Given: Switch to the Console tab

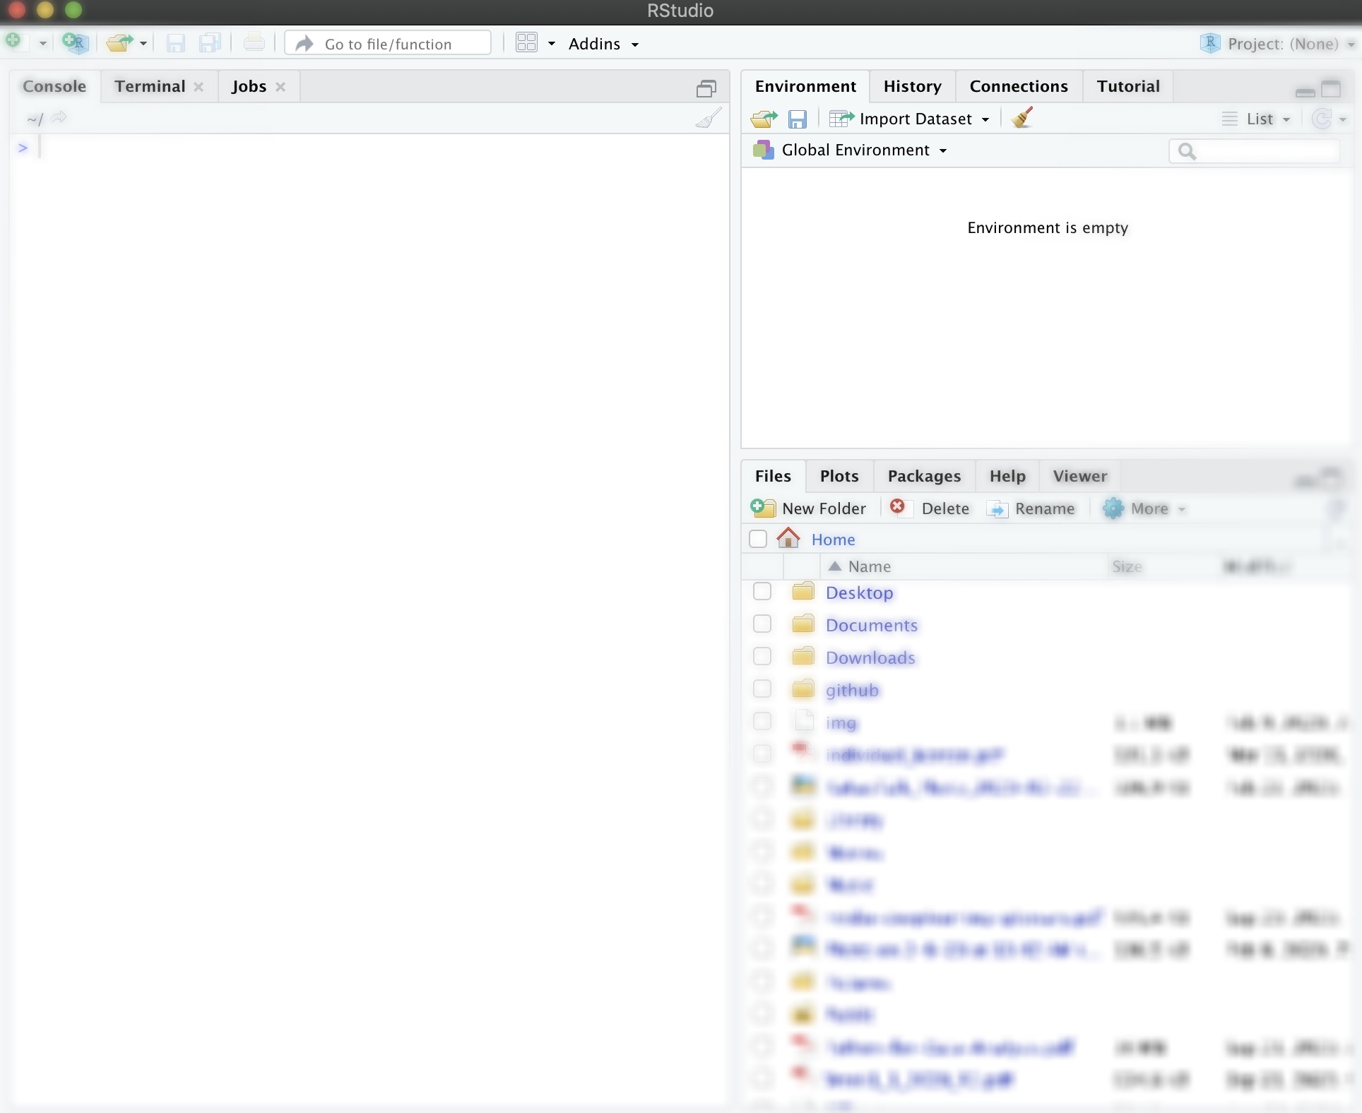Looking at the screenshot, I should (54, 86).
